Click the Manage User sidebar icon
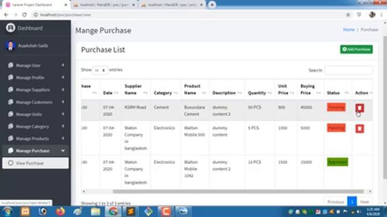This screenshot has height=217, width=387. coord(10,65)
